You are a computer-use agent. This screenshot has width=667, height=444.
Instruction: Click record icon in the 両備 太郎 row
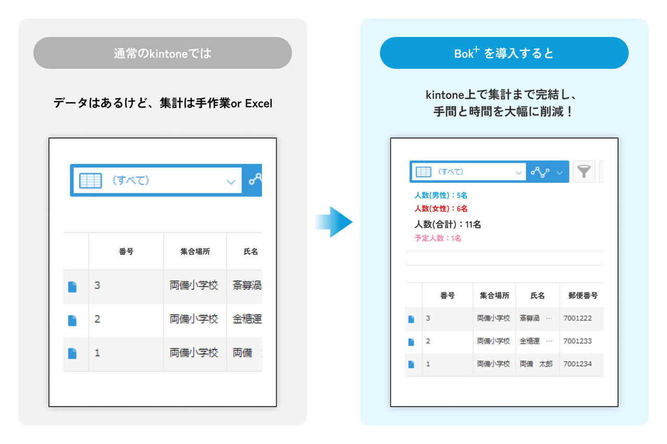tap(411, 364)
